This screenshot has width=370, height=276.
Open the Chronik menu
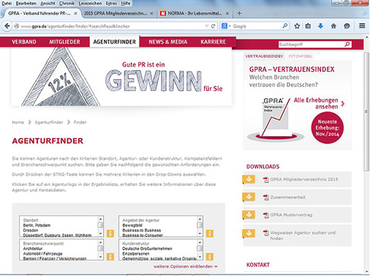tap(67, 3)
